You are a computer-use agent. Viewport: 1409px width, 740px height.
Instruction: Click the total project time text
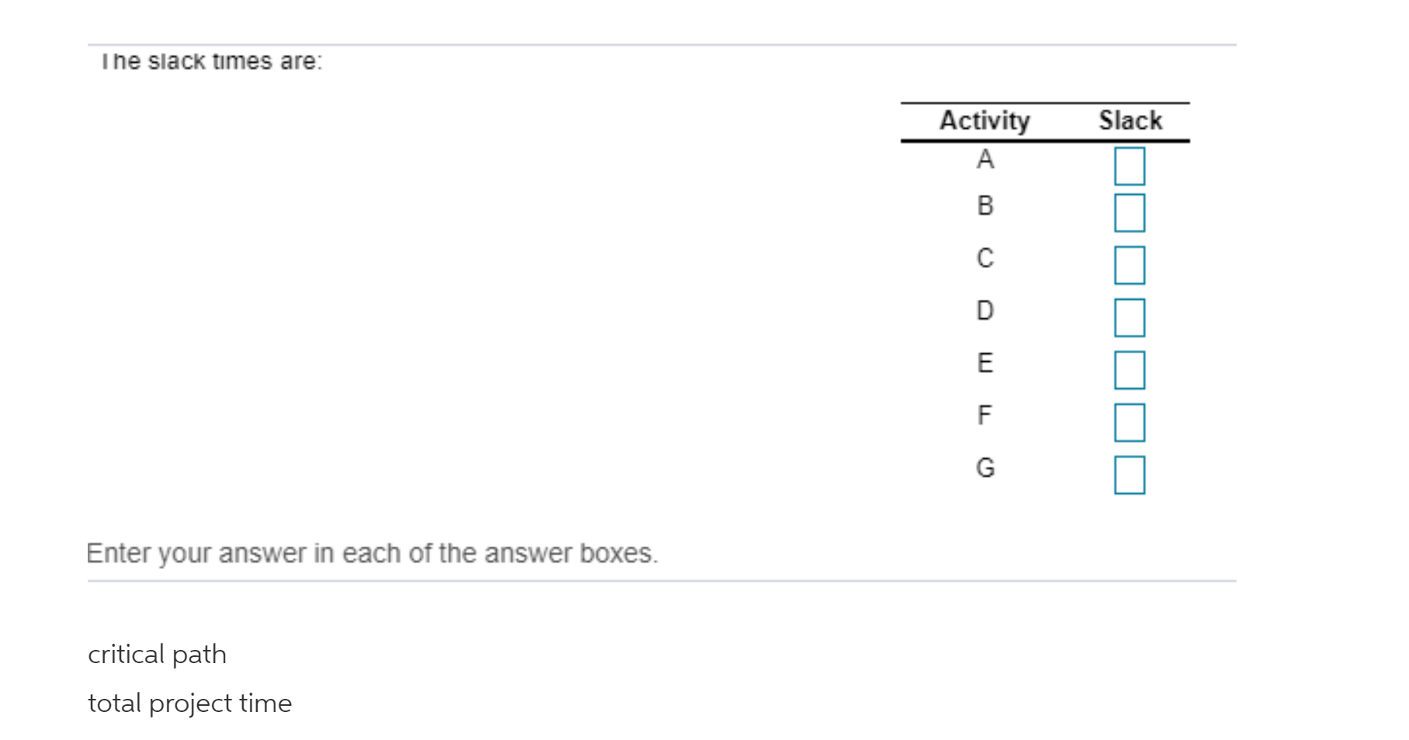(x=190, y=704)
